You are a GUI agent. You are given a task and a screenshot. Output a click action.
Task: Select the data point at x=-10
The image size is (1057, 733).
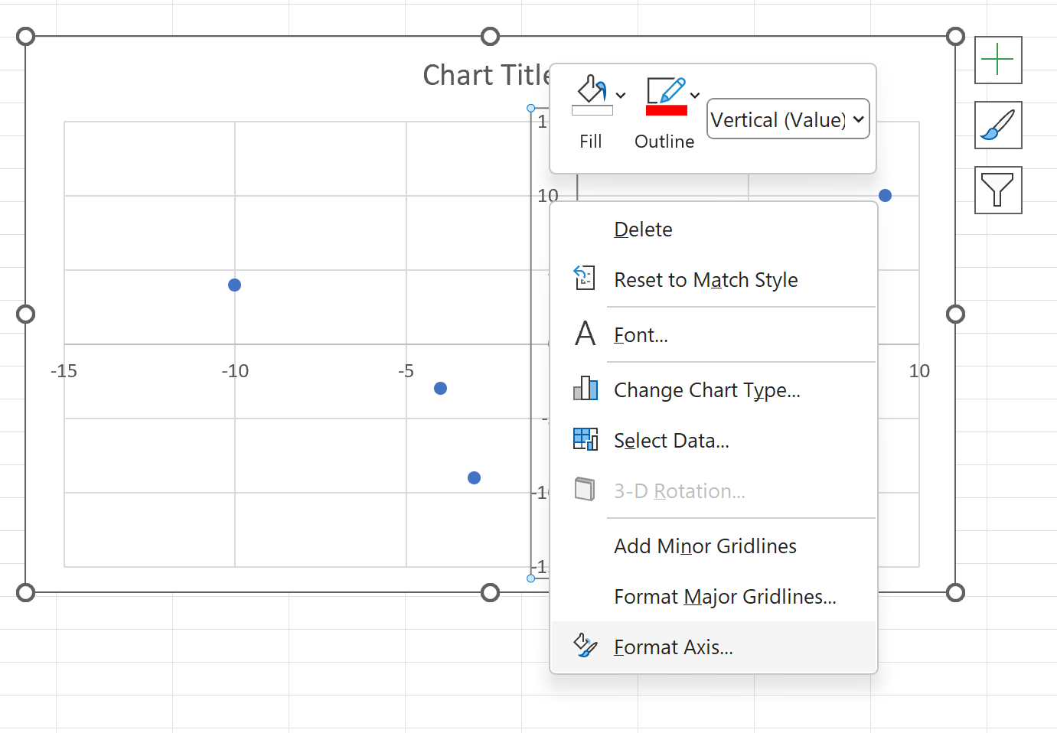pos(235,285)
